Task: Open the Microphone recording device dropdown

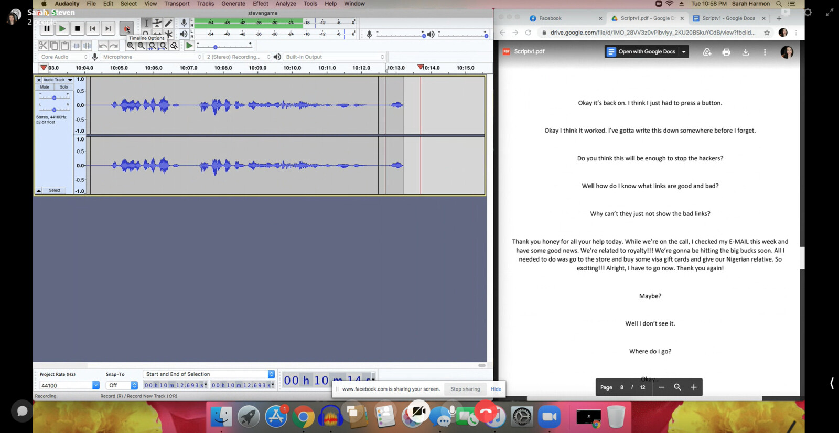Action: pyautogui.click(x=152, y=57)
